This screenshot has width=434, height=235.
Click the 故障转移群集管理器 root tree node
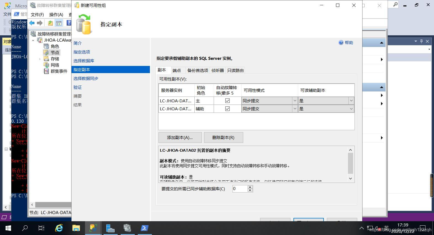point(54,34)
